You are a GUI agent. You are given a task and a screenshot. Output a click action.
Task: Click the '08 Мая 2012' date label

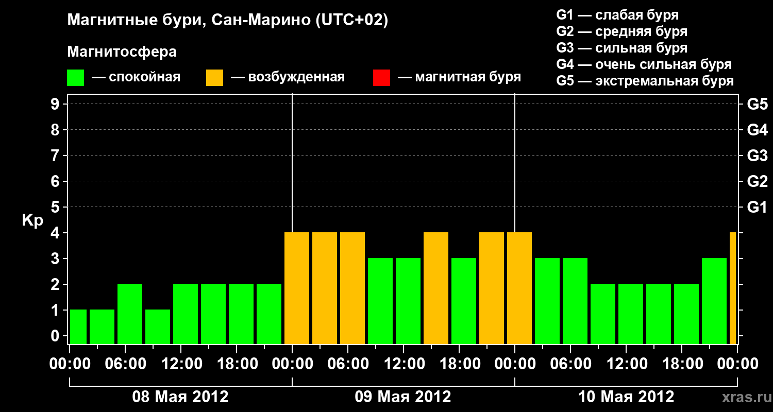click(x=180, y=397)
